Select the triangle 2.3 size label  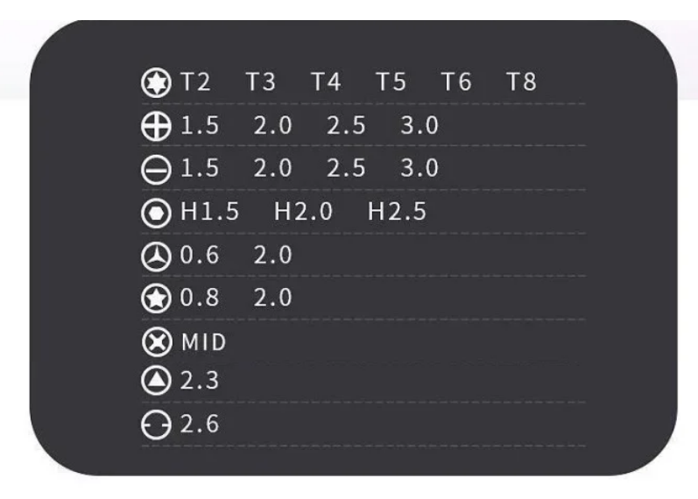[x=200, y=381]
